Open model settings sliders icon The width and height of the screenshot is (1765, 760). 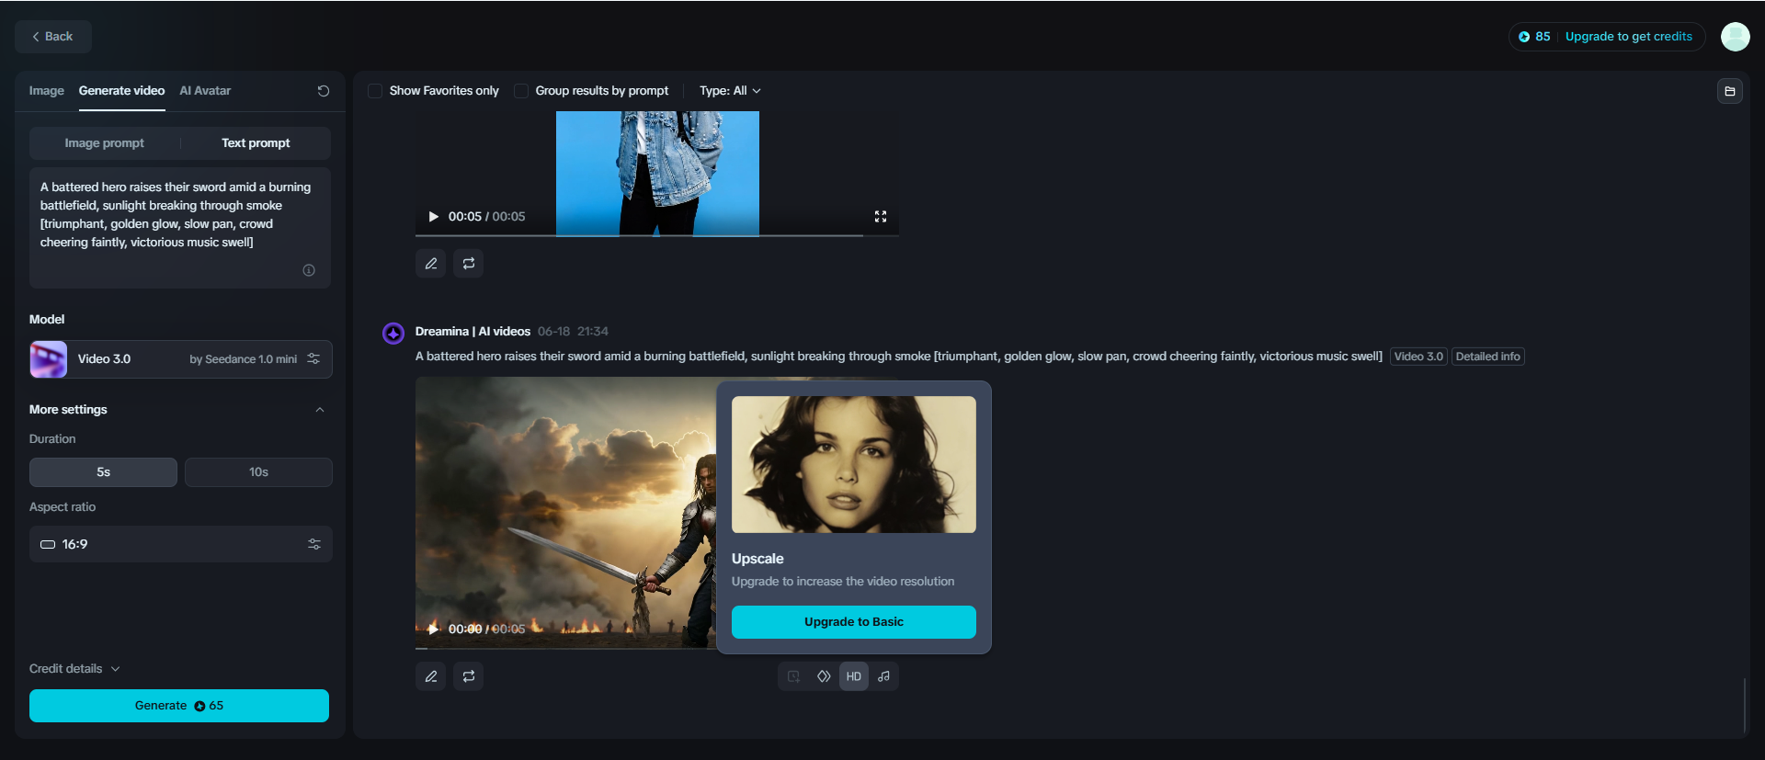313,359
